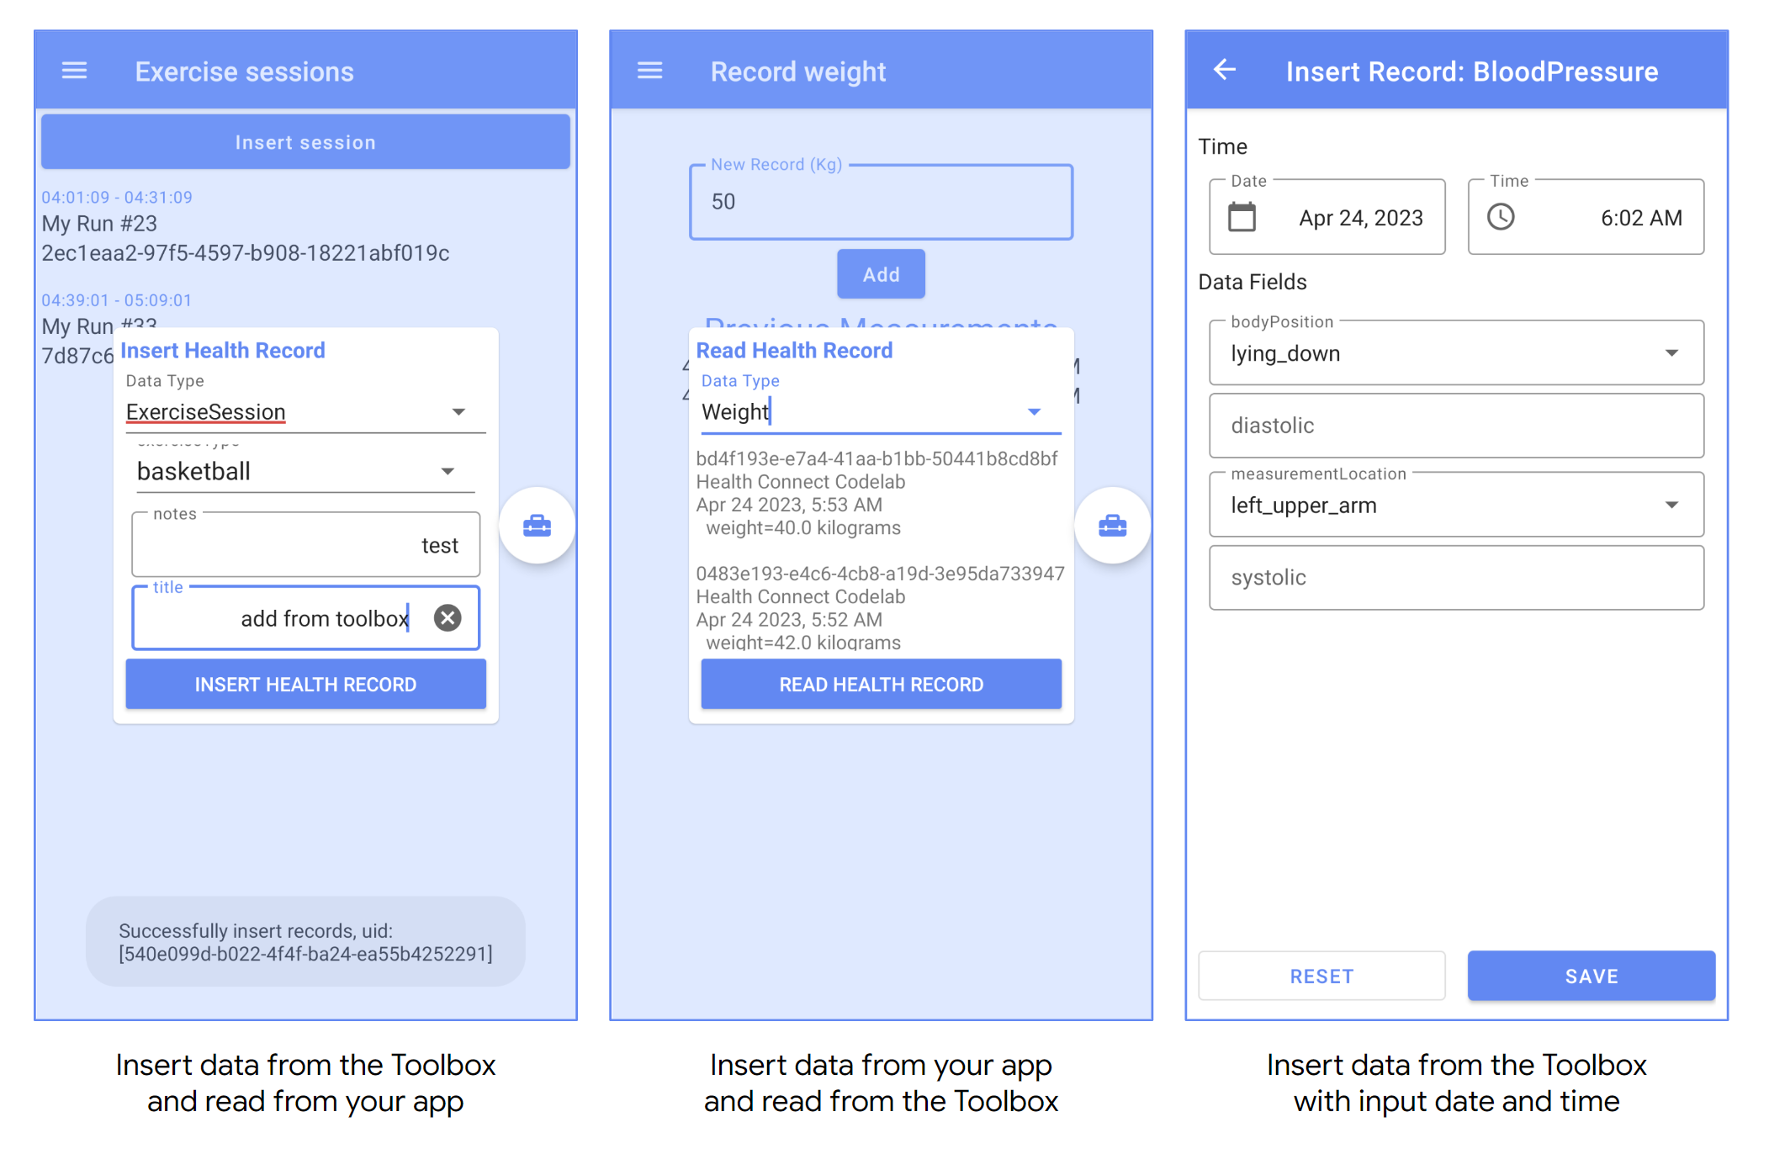Click READ HEALTH RECORD button
Viewport: 1769px width, 1154px height.
coord(882,683)
